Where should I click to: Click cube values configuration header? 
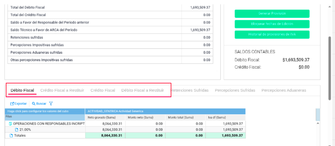(x=45, y=111)
